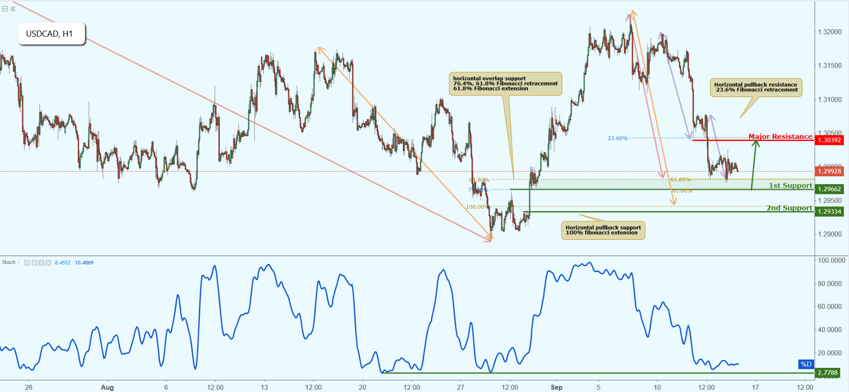Remove the Stoch indicator with the X icon
Screen dimensions: 849x392
pyautogui.click(x=48, y=263)
